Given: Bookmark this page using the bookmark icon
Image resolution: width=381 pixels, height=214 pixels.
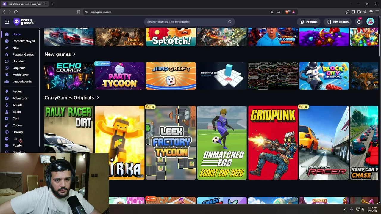Looking at the screenshot, I should coord(79,12).
